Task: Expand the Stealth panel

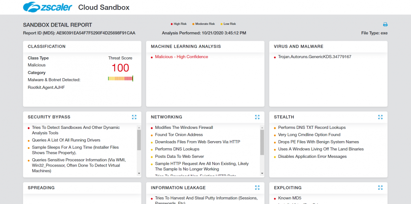Action: click(380, 117)
